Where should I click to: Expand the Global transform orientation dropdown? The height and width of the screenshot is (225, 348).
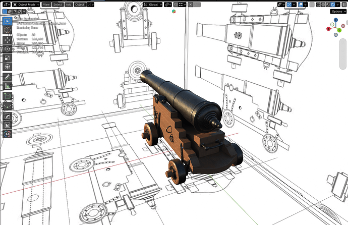tap(153, 5)
